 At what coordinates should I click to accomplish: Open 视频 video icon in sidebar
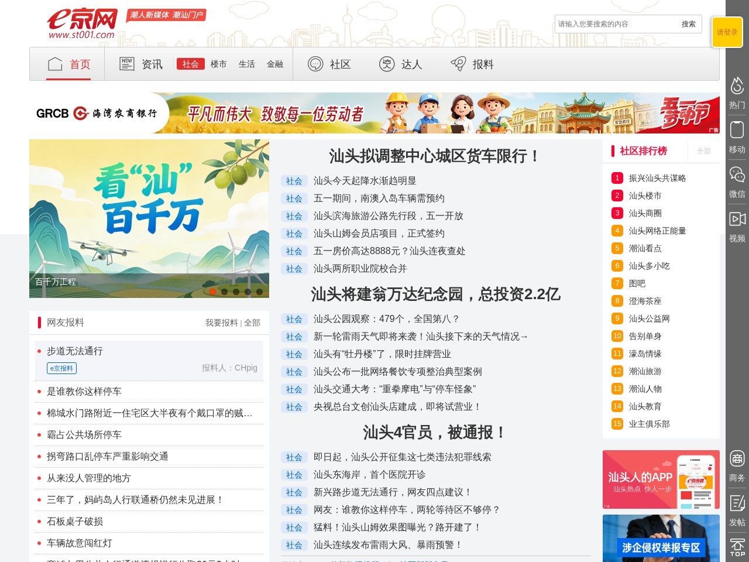[x=737, y=218]
